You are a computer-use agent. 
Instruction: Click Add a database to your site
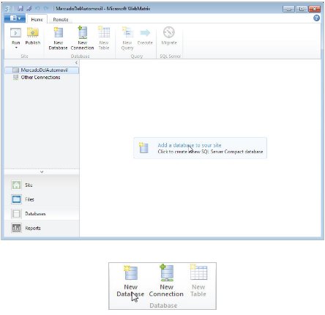coord(200,148)
